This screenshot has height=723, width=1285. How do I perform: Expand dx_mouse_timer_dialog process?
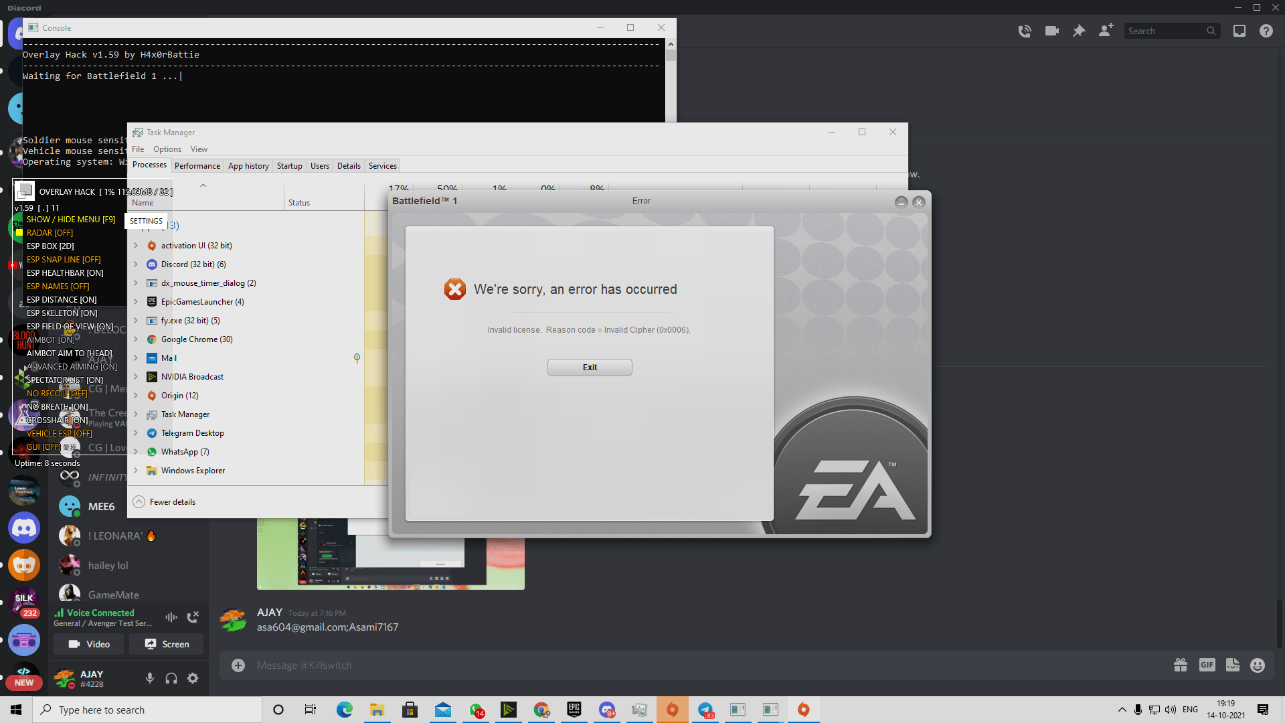click(x=136, y=283)
